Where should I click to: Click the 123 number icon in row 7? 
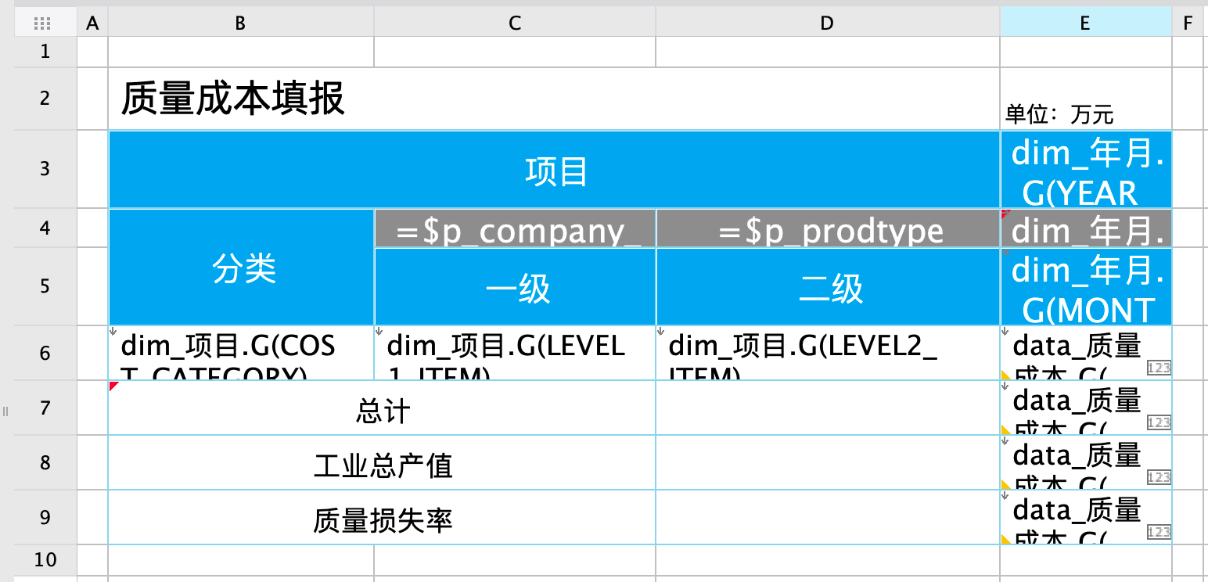pos(1158,422)
